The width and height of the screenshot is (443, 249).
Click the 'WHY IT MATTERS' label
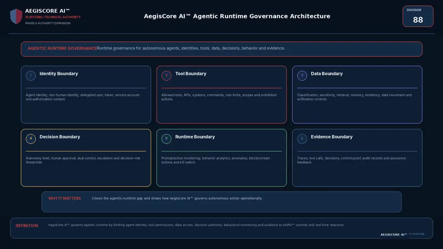point(64,198)
